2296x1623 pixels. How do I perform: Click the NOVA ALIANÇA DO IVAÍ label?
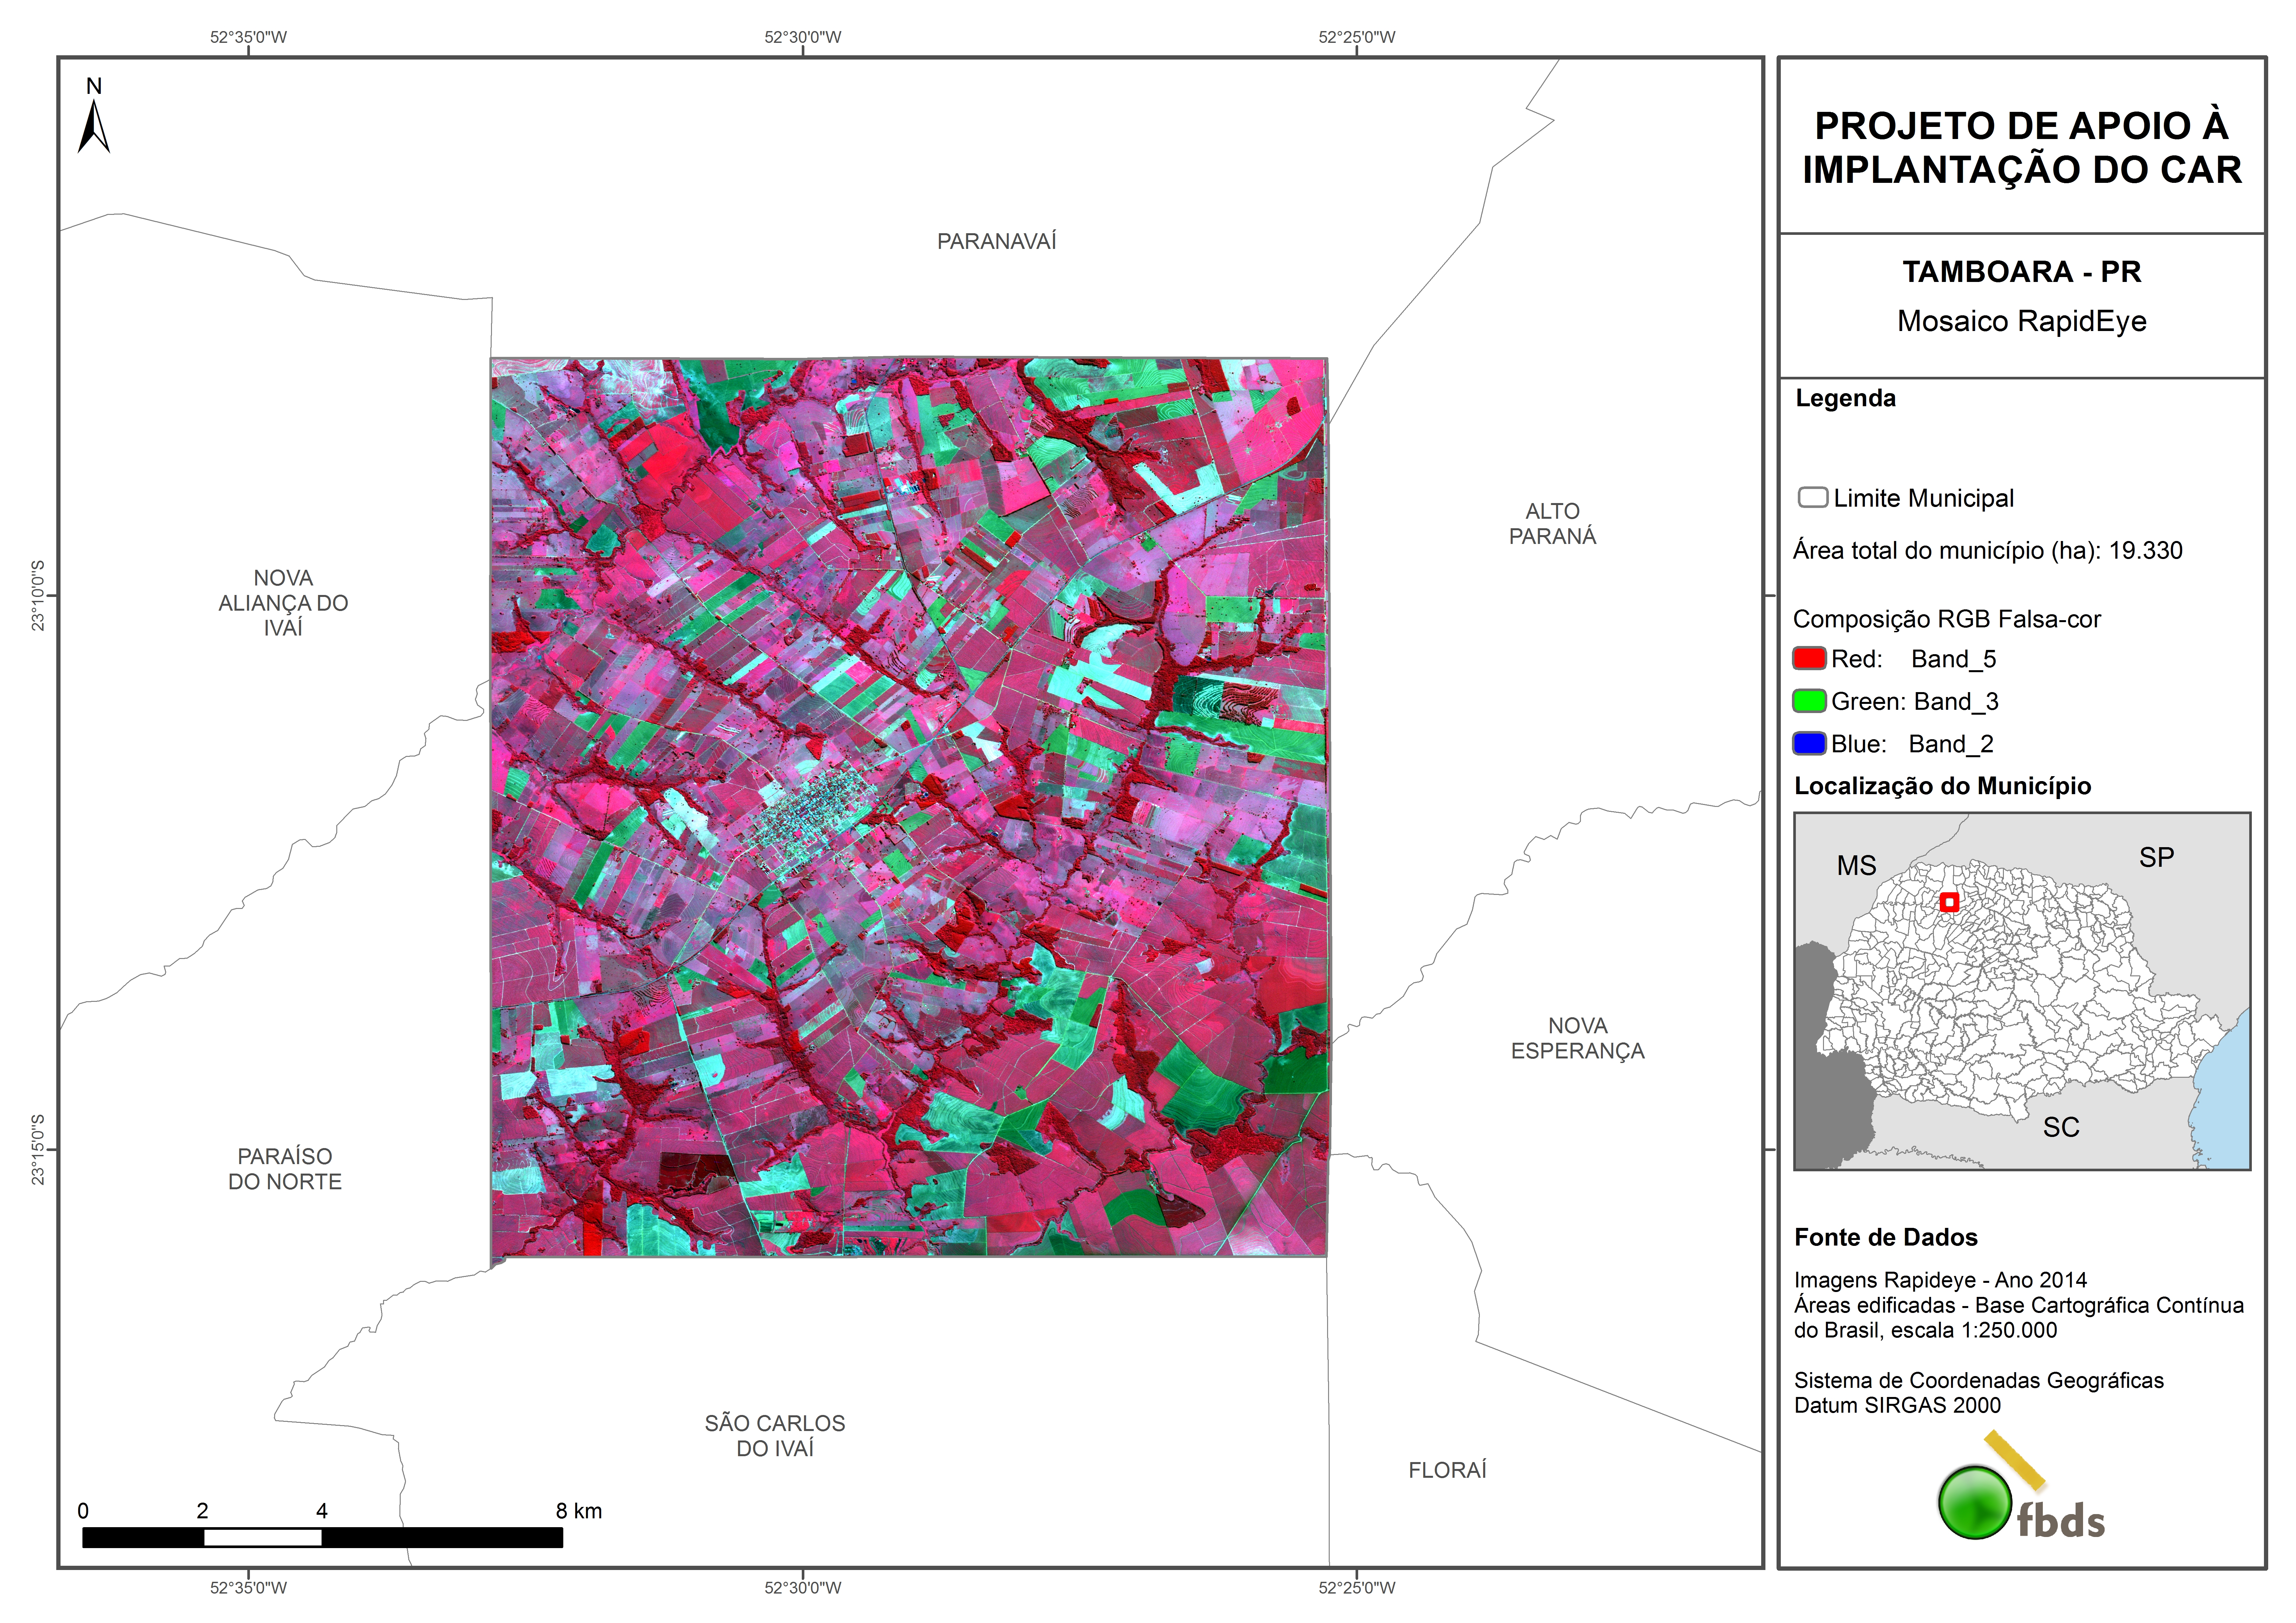283,603
